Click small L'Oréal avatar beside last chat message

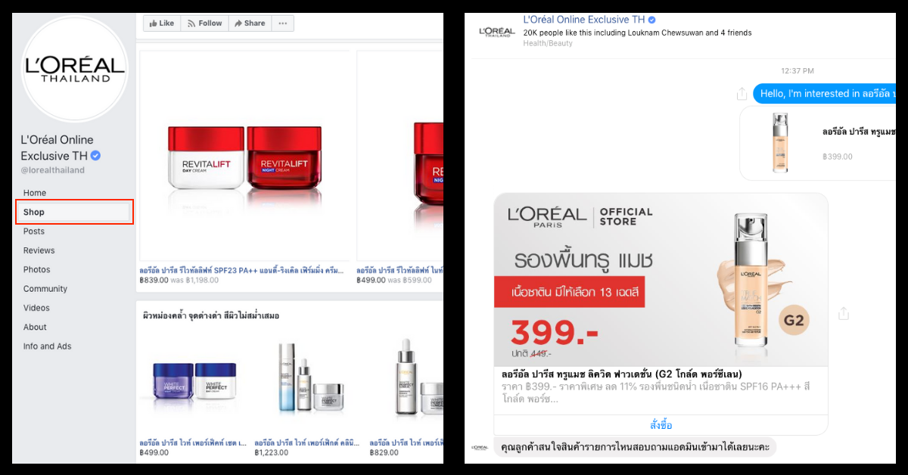pyautogui.click(x=479, y=447)
